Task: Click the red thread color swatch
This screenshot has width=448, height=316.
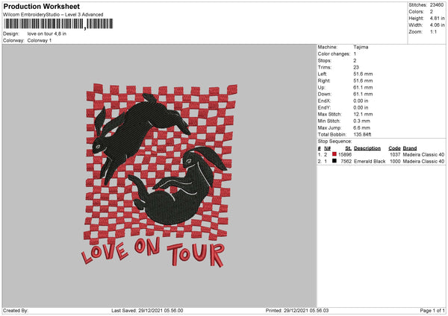Action: pos(335,154)
